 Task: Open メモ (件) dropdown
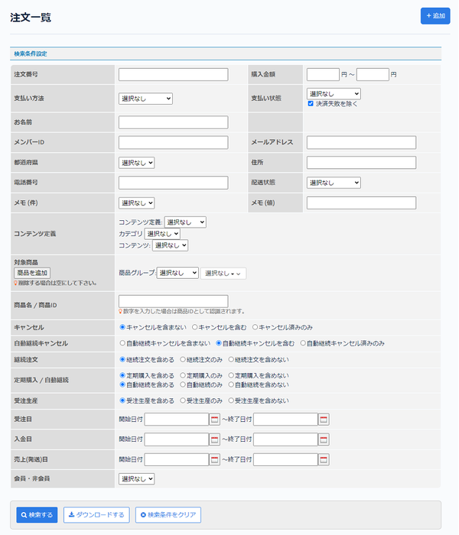pos(137,203)
